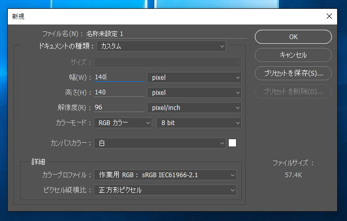Click the 57.4K file size value

[293, 175]
